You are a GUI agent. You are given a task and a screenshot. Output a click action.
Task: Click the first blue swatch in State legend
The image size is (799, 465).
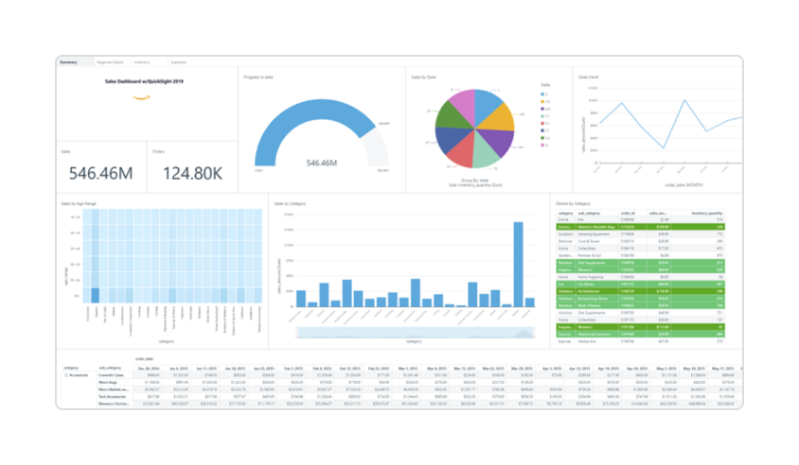(542, 94)
